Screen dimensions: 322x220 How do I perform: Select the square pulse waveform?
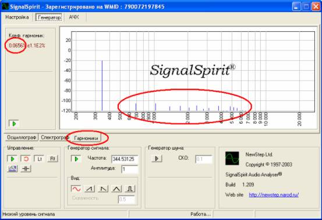(x=130, y=189)
